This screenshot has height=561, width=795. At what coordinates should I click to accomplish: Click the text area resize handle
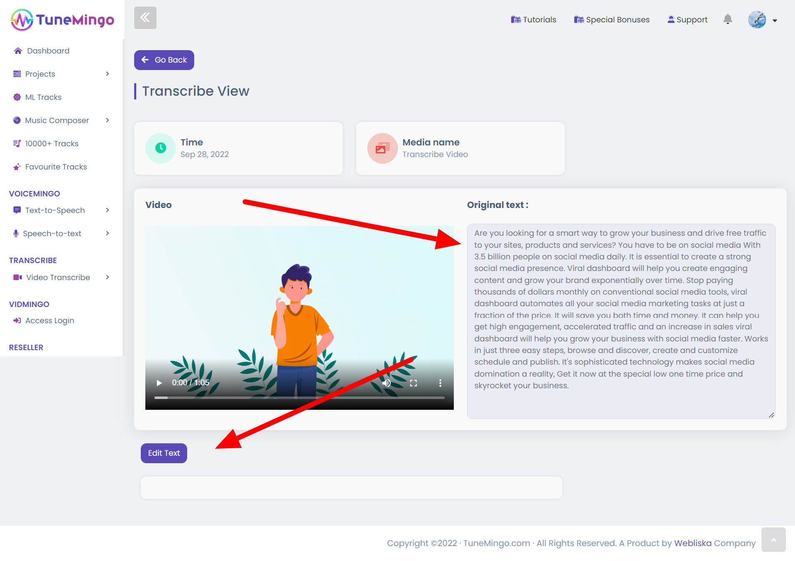pyautogui.click(x=771, y=415)
